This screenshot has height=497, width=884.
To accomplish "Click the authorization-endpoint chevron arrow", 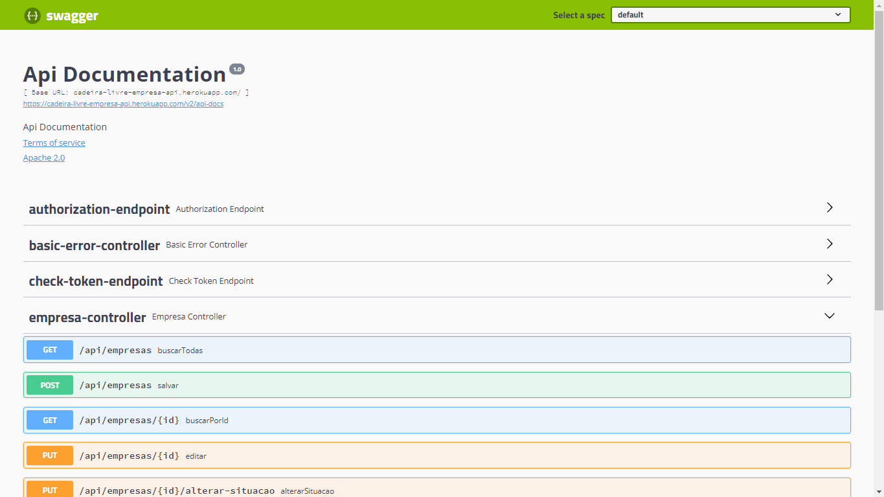I will (830, 208).
